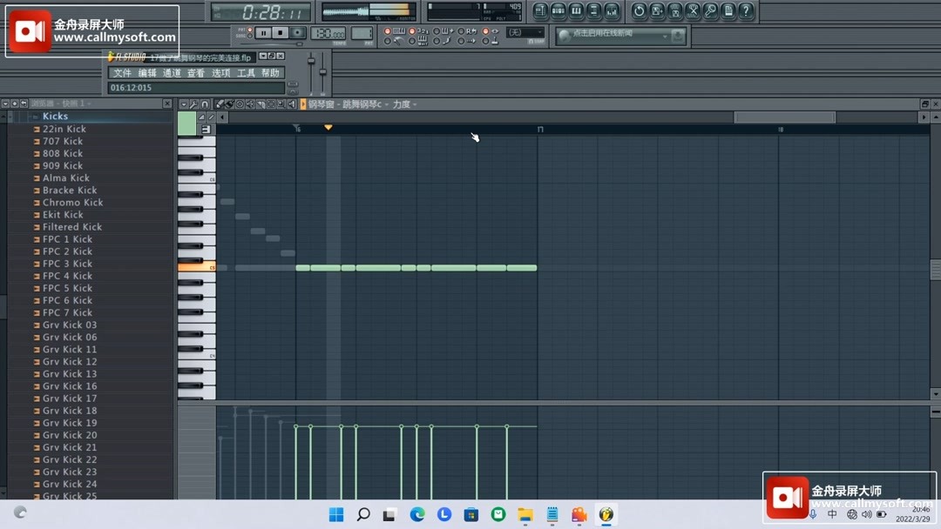Select the Draw (pencil) tool

(220, 104)
